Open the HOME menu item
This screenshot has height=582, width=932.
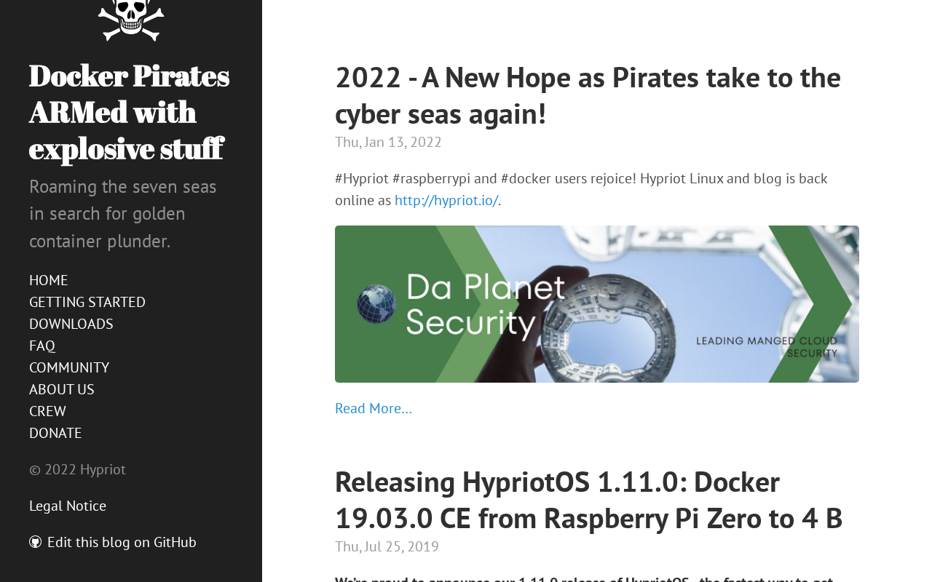[x=49, y=280]
